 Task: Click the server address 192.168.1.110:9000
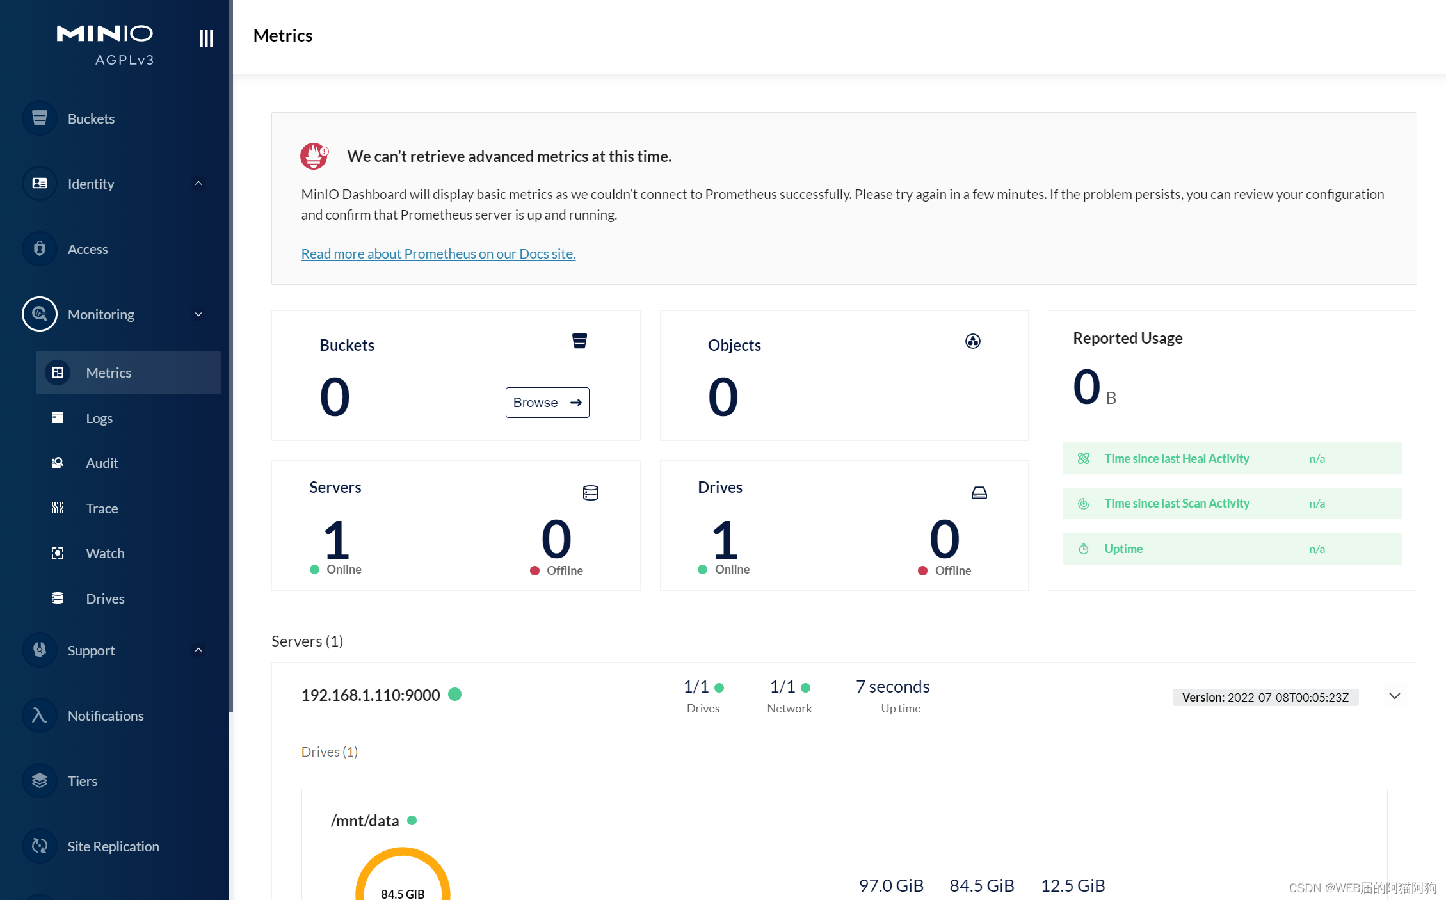pos(371,695)
